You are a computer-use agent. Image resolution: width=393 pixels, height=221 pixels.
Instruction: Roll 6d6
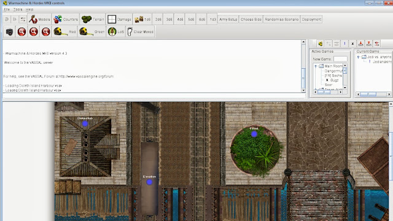(x=202, y=19)
